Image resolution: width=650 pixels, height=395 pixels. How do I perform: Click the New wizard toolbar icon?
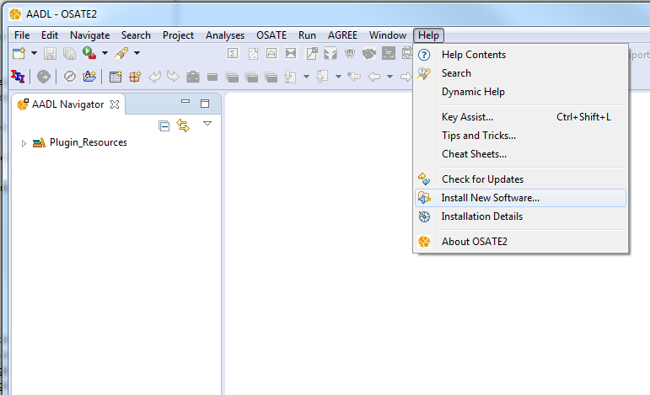(x=19, y=53)
